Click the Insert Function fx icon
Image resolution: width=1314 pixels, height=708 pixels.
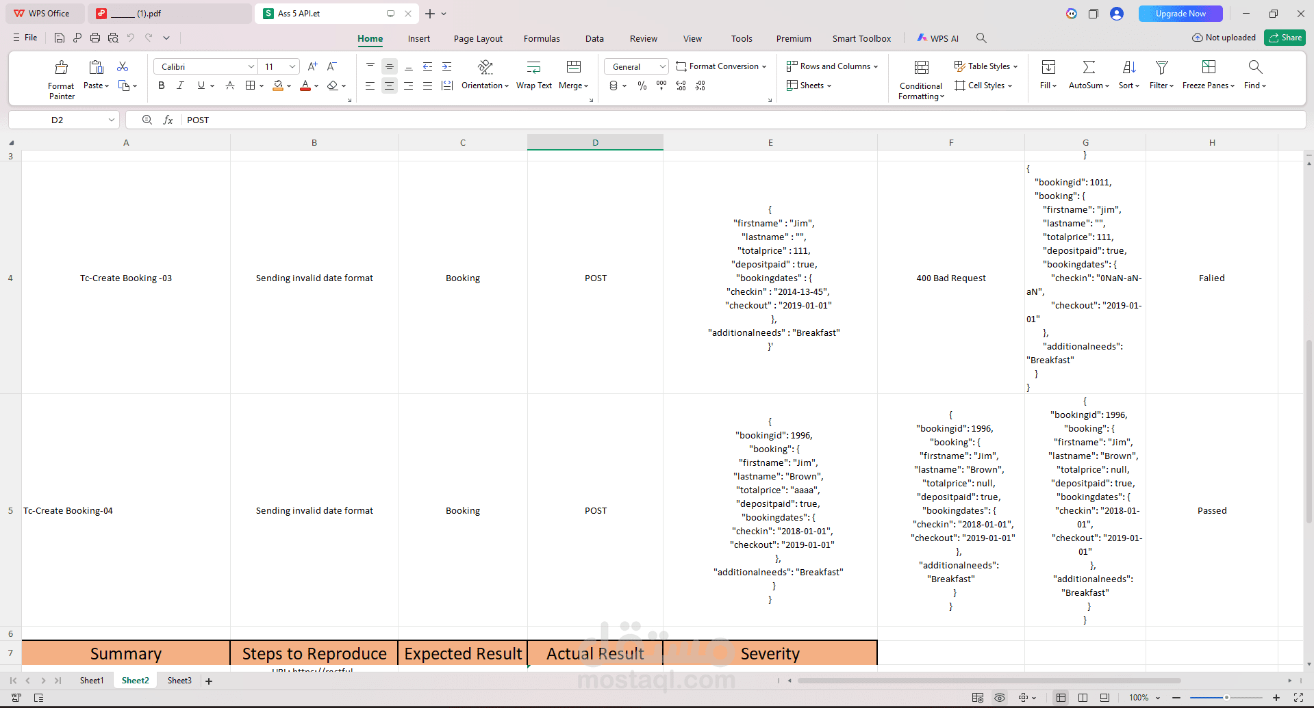click(x=168, y=120)
